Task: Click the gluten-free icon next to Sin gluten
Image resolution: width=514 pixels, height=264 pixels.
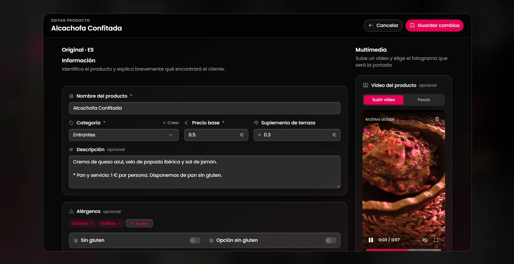Action: tap(76, 240)
